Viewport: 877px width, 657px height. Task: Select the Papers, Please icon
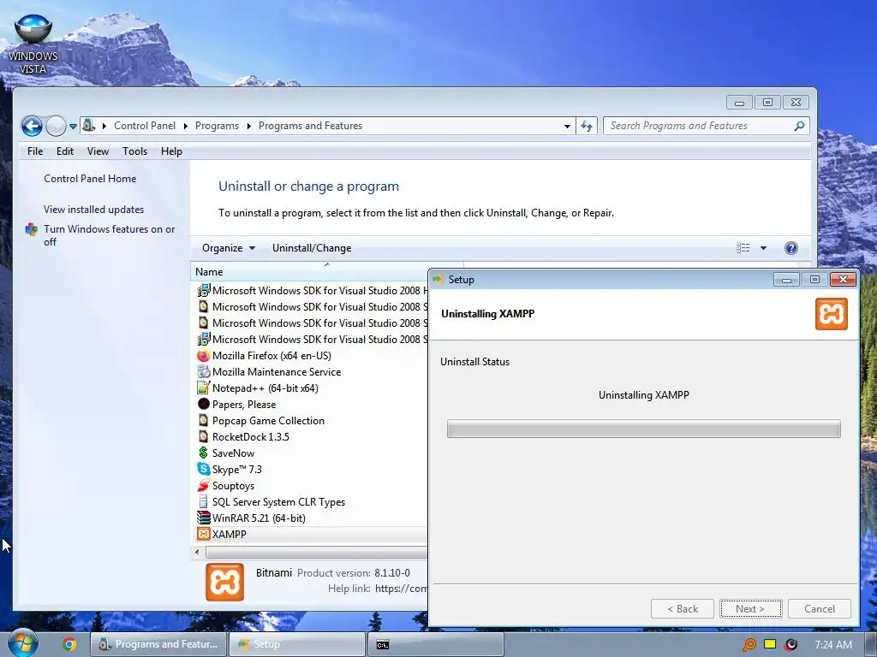pos(204,405)
